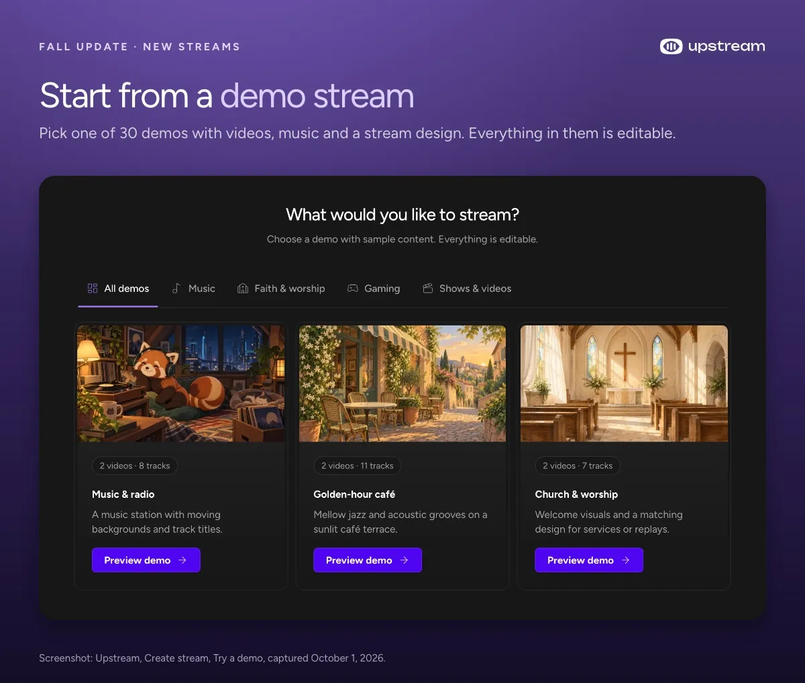Click the '2 videos · 8 tracks' badge
805x683 pixels.
pos(135,466)
